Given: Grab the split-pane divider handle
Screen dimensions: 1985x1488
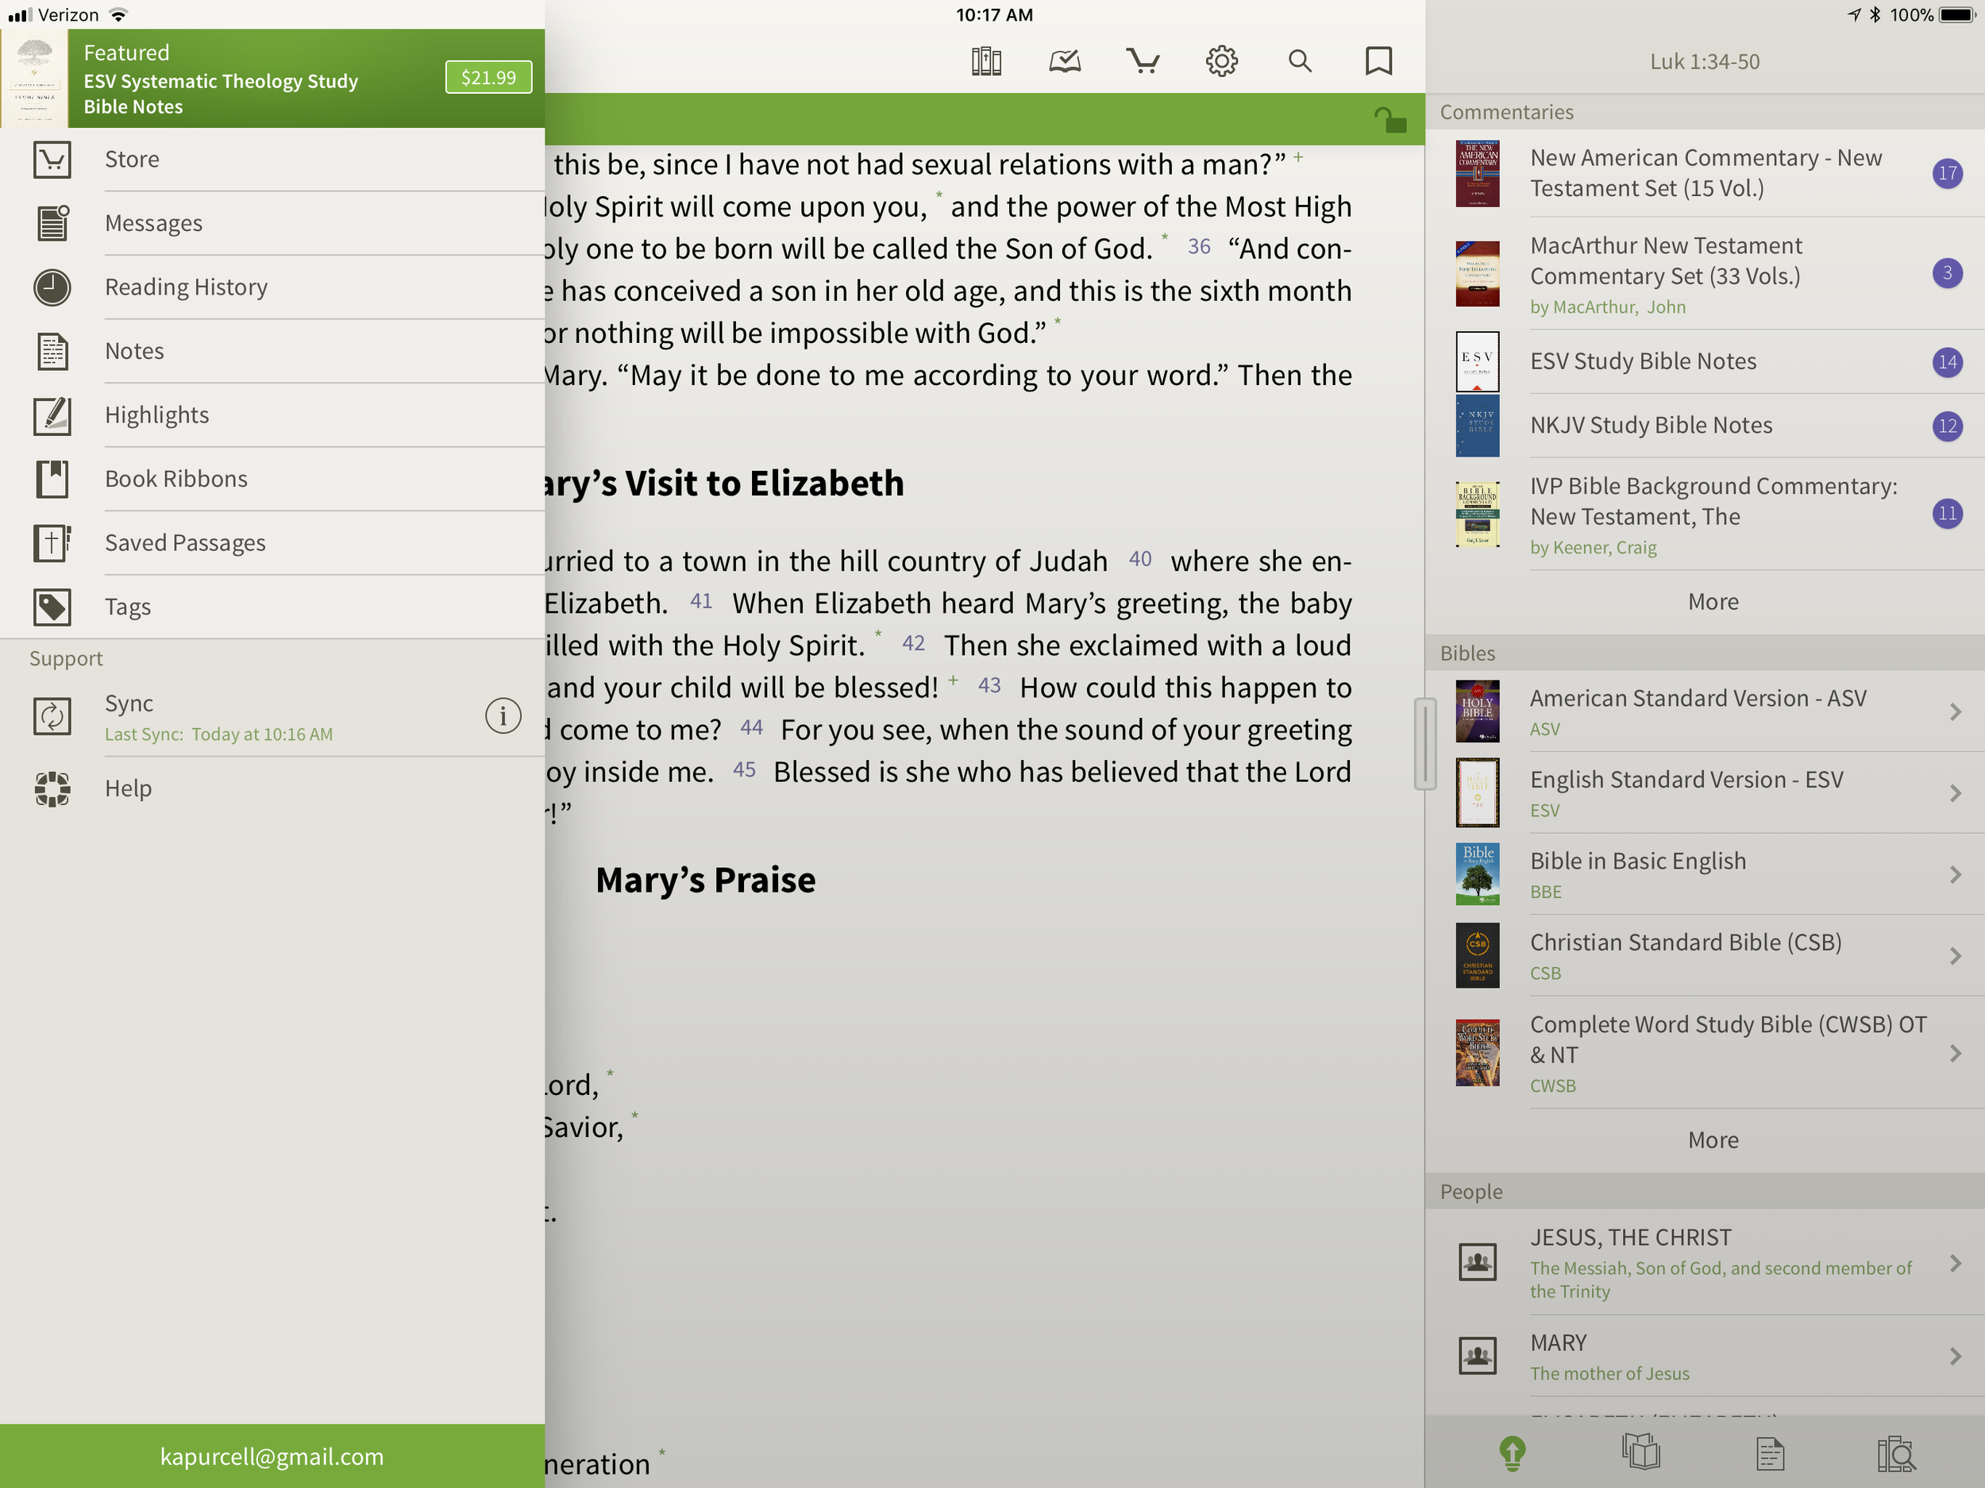Looking at the screenshot, I should 1424,743.
